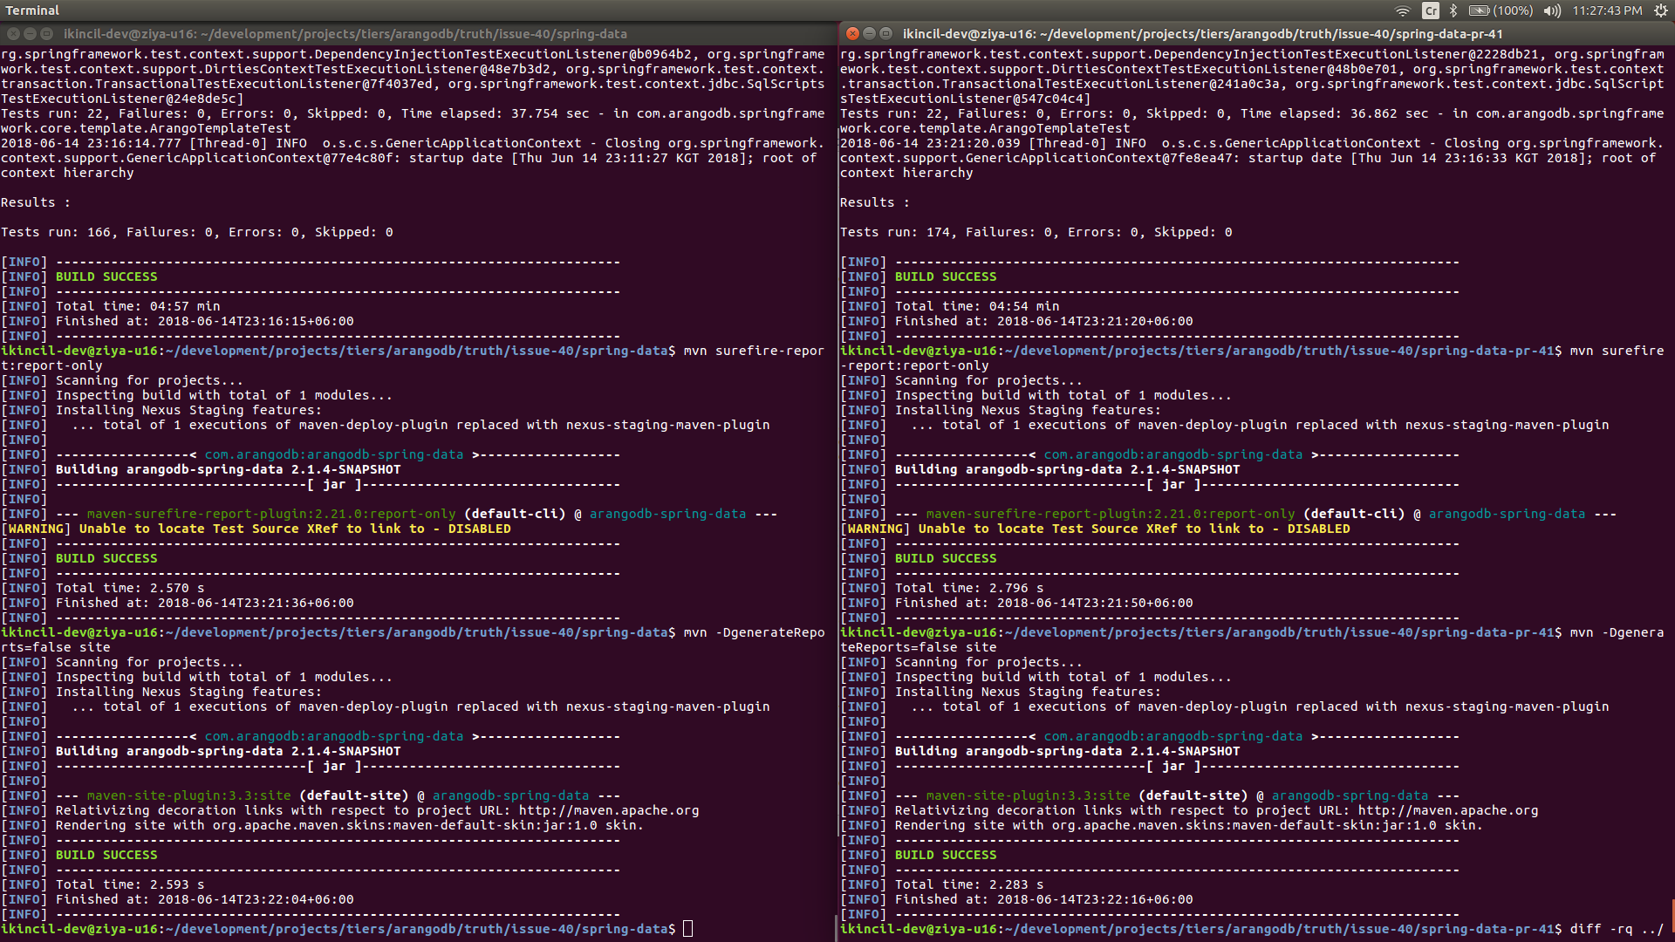Click 'mvn surefire-repor' command in left terminal

point(754,351)
